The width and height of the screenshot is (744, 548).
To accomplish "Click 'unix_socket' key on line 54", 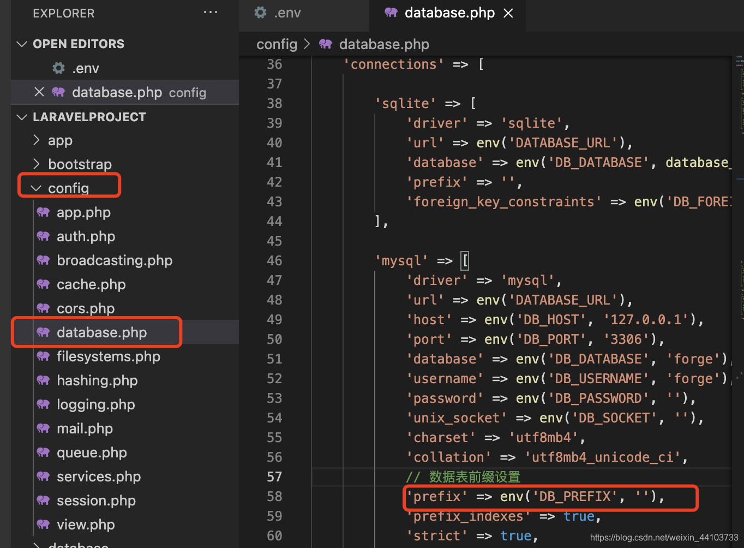I will 457,418.
